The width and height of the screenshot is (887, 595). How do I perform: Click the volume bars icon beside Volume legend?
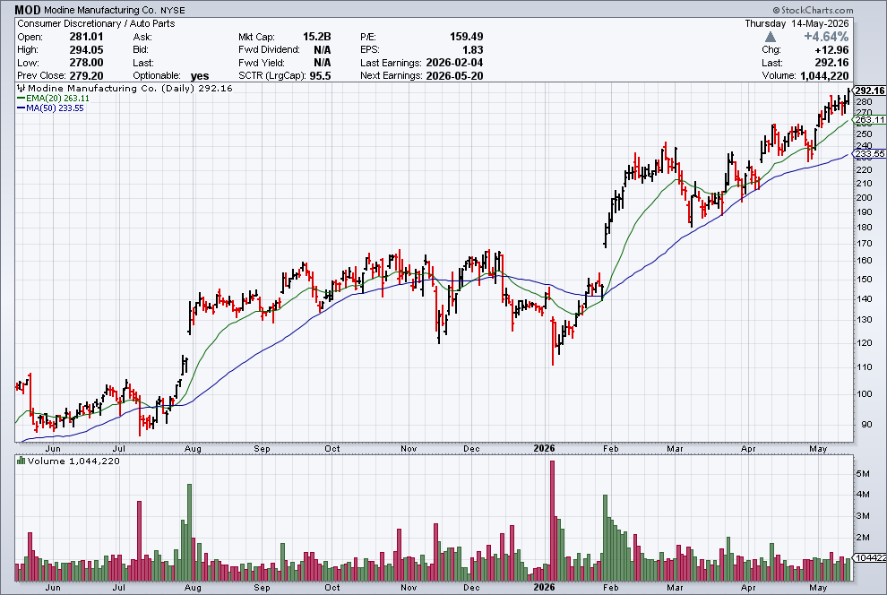point(21,461)
